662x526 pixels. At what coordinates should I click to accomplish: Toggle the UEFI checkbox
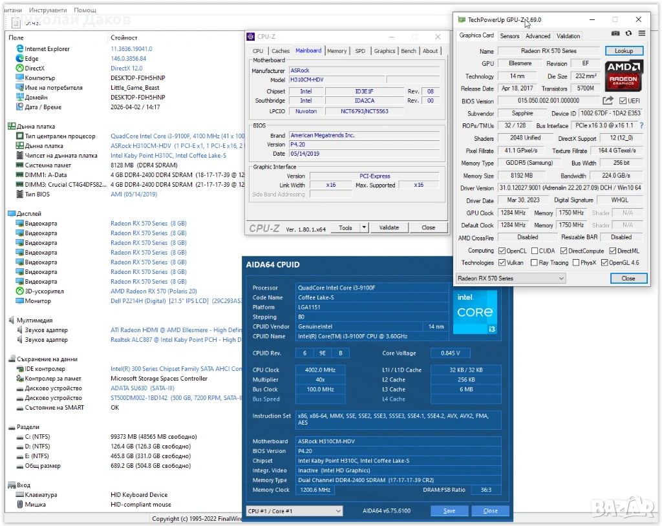623,101
